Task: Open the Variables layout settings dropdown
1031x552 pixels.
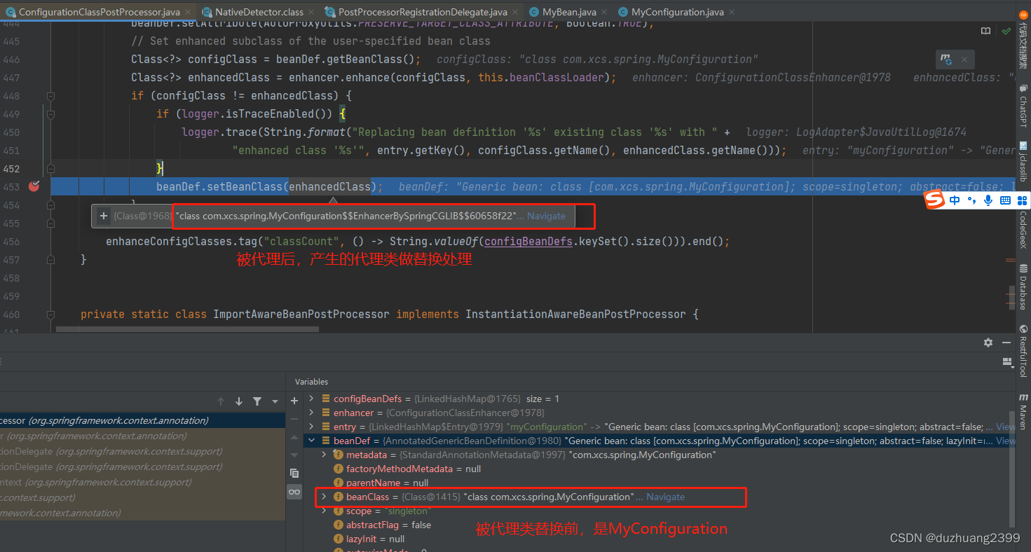Action: pos(1008,362)
